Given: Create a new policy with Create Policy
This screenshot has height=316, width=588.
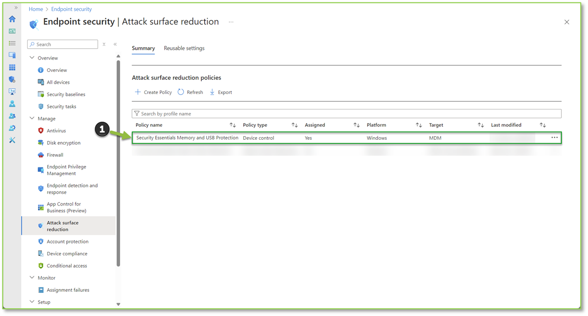Looking at the screenshot, I should 153,92.
